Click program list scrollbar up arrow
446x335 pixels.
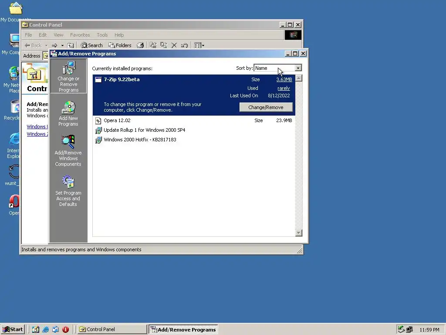[x=299, y=79]
